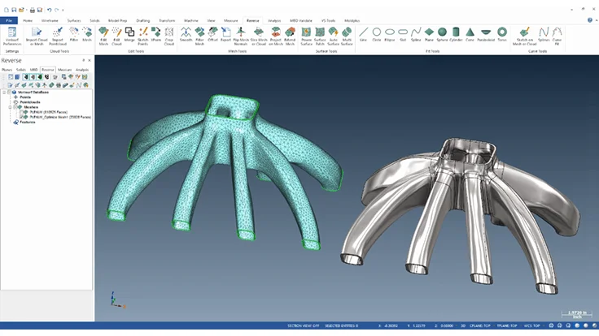Viewport: 599px width, 336px height.
Task: Collapse the Verisurf Database tree node
Action: tap(5, 92)
